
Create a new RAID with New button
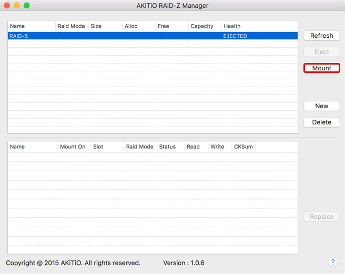[321, 106]
